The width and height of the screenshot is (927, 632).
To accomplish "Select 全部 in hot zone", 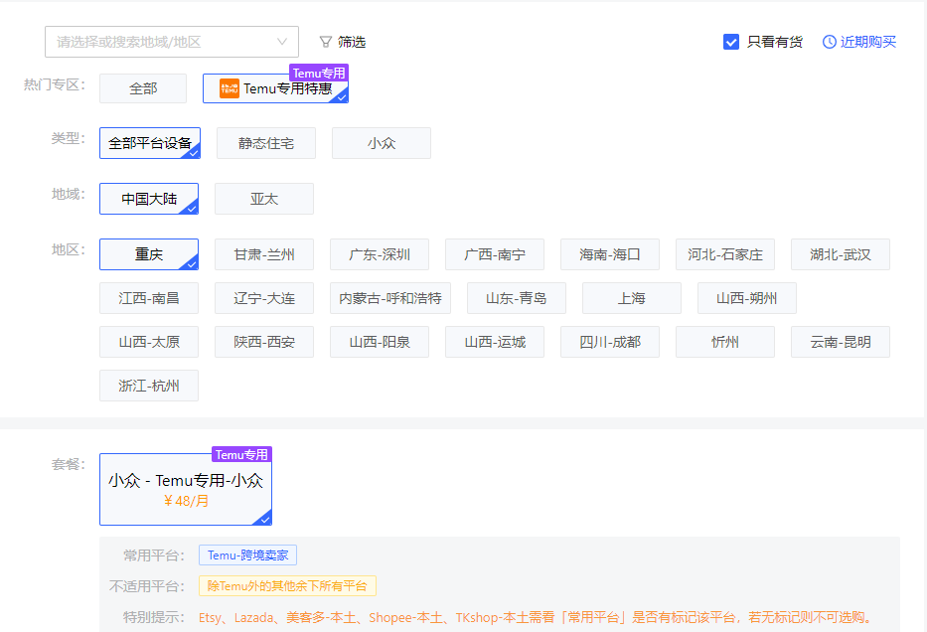I will pos(143,88).
